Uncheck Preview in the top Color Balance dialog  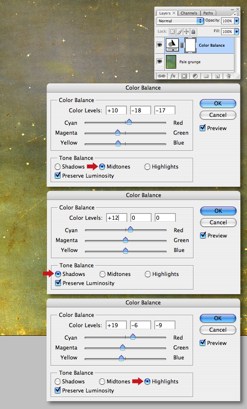coord(203,128)
